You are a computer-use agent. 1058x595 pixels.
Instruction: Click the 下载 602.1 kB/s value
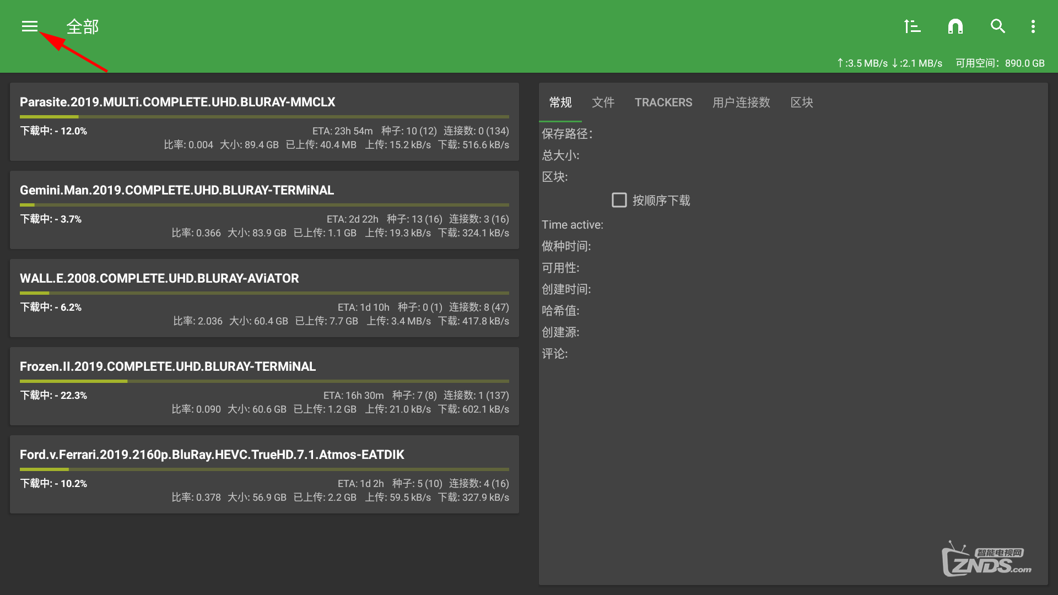[x=473, y=409]
